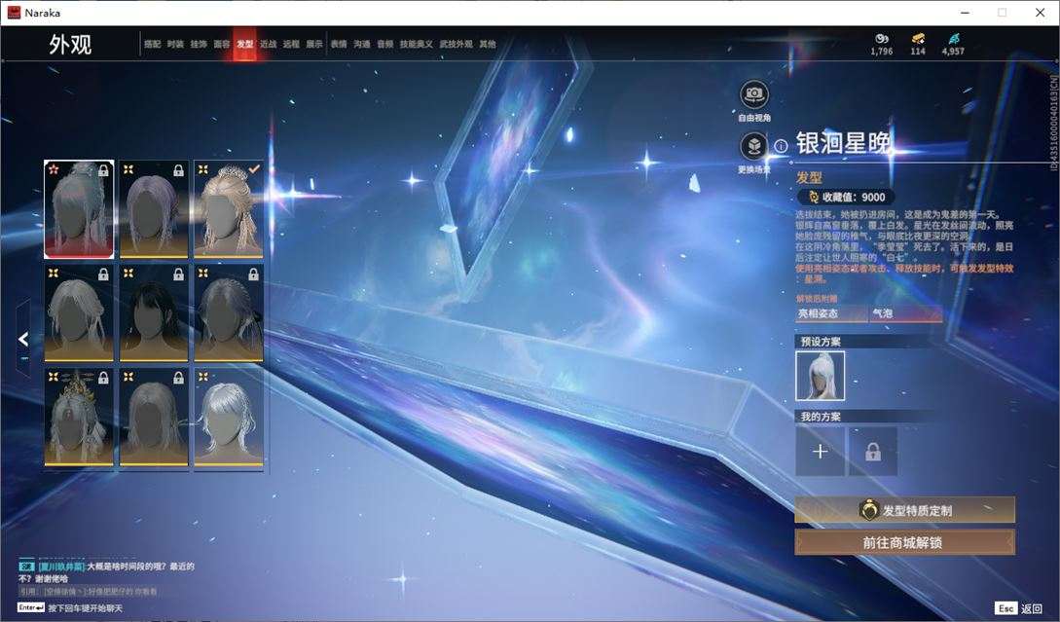Select the red-highlighted bun hairstyle thumbnail
The height and width of the screenshot is (622, 1060).
79,209
